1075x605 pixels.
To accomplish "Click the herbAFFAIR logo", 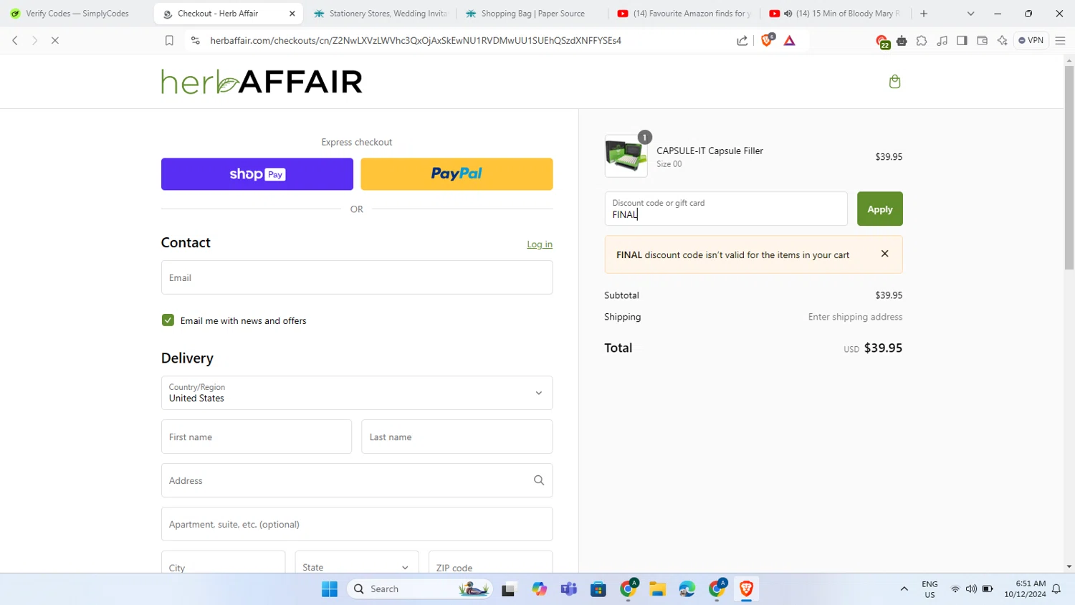I will [x=262, y=82].
